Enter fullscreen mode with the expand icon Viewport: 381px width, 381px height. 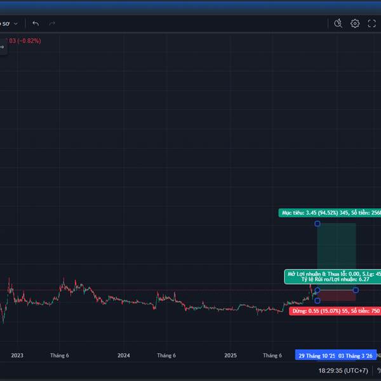[x=372, y=23]
